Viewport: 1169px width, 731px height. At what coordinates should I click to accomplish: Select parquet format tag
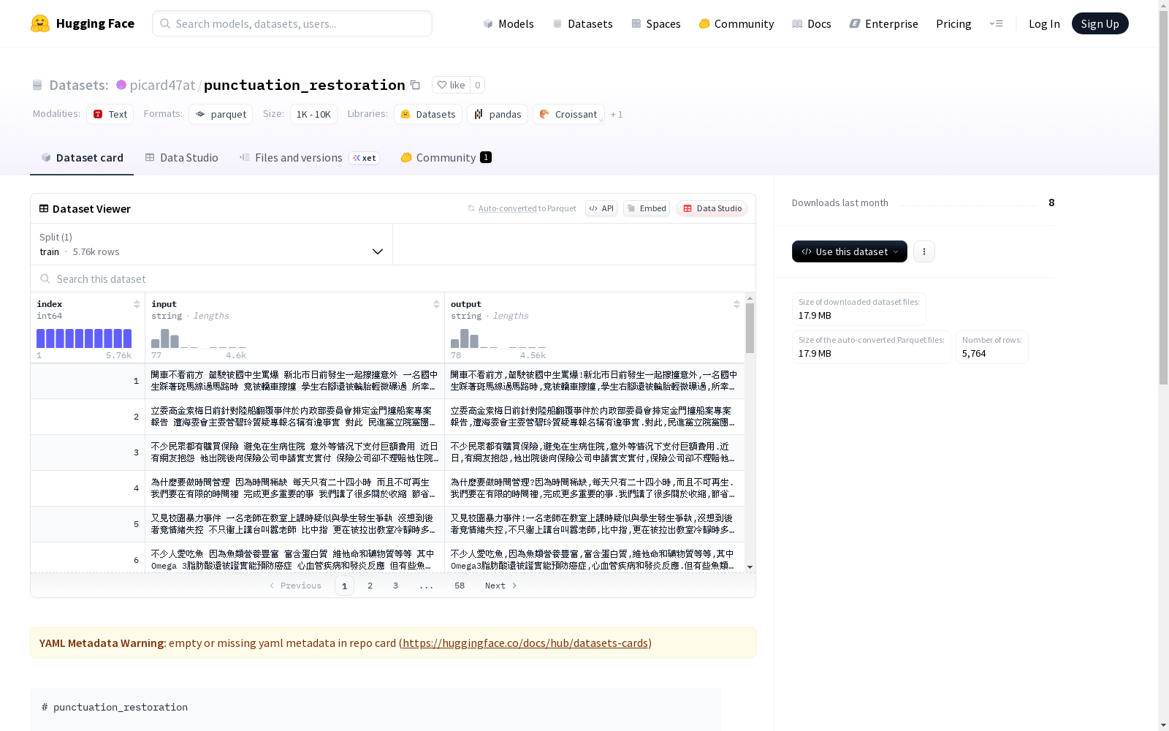pos(221,114)
